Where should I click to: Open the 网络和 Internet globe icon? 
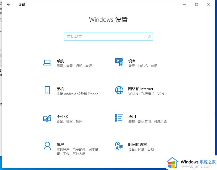(x=119, y=90)
